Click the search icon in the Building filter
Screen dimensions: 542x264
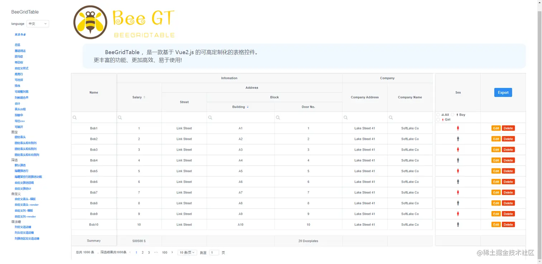pos(210,117)
